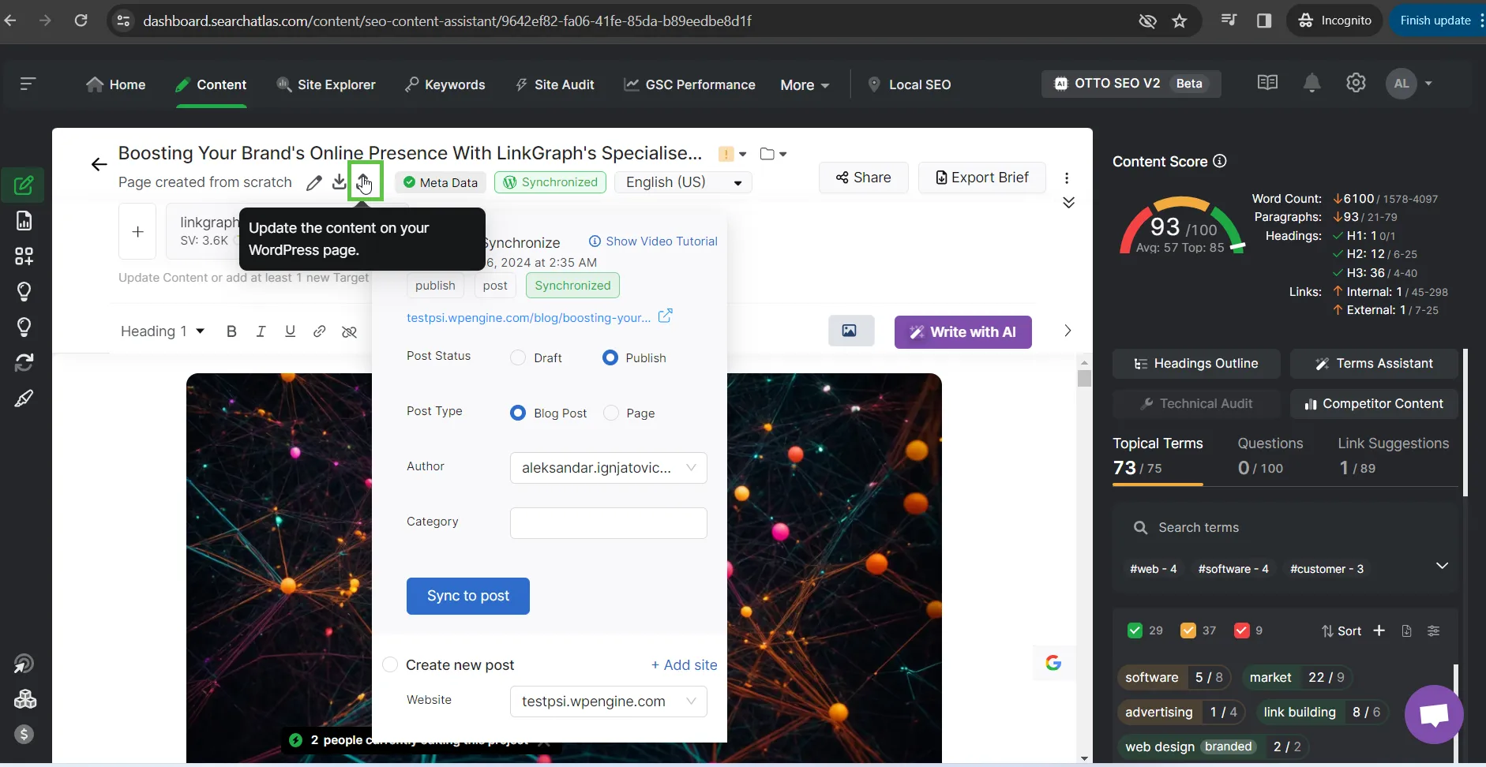
Task: Open the settings gear icon
Action: tap(1356, 84)
